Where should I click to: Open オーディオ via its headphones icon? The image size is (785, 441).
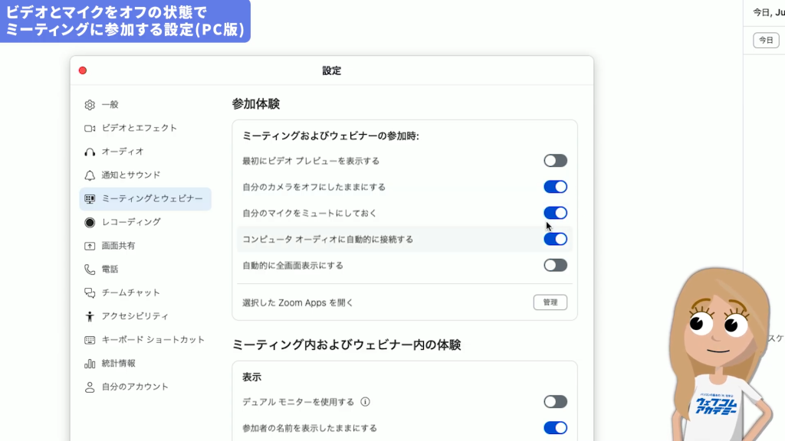click(90, 152)
